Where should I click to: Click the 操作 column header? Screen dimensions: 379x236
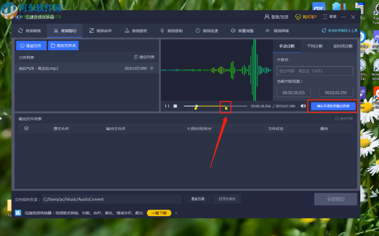pos(324,129)
